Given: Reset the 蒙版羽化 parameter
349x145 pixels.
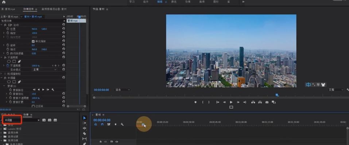Looking at the screenshot, I should coord(64,94).
